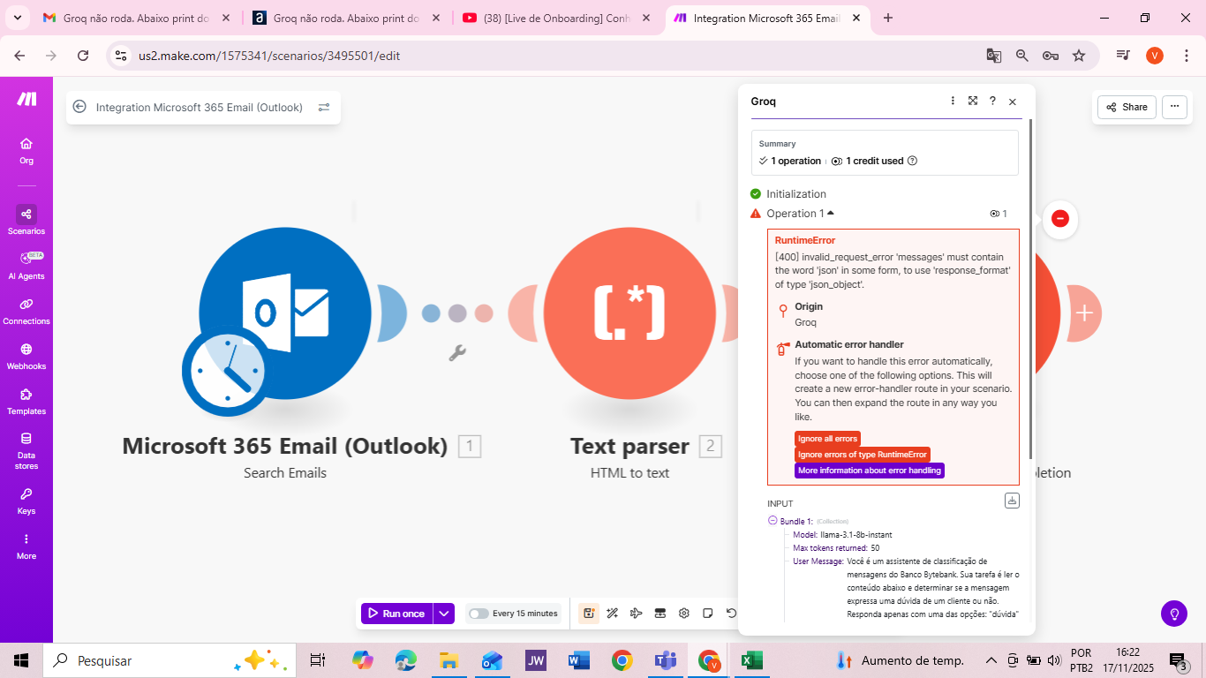The image size is (1206, 678).
Task: Bookmark this page with the star icon
Action: [x=1079, y=55]
